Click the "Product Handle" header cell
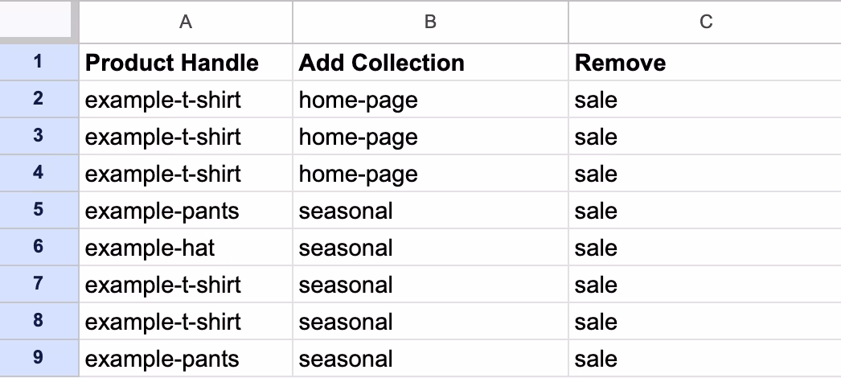 (186, 63)
